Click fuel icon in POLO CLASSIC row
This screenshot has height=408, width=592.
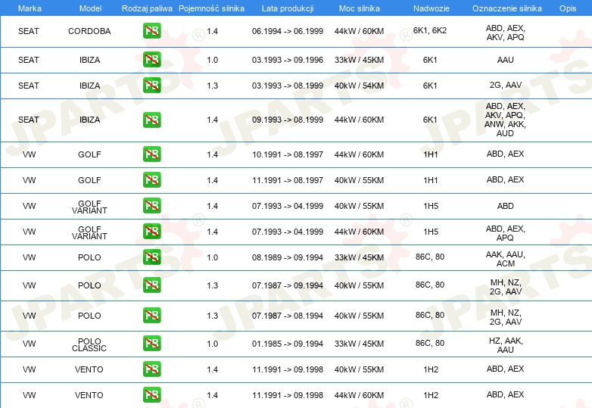click(x=151, y=344)
